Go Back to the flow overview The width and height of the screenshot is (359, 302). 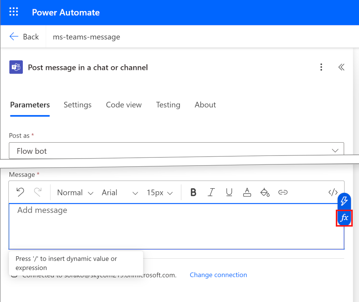(24, 36)
